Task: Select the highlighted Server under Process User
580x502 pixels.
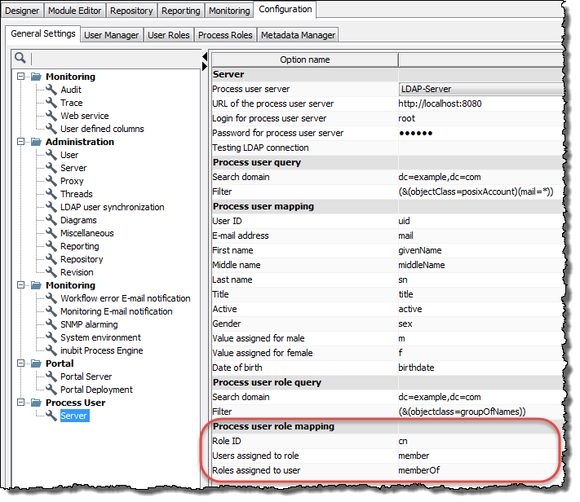Action: coord(74,416)
